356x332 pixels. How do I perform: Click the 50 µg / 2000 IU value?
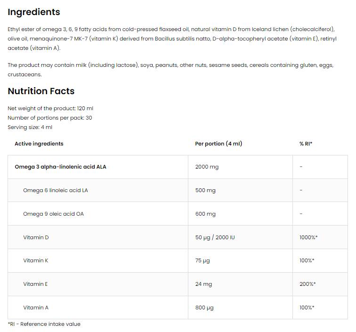(215, 237)
